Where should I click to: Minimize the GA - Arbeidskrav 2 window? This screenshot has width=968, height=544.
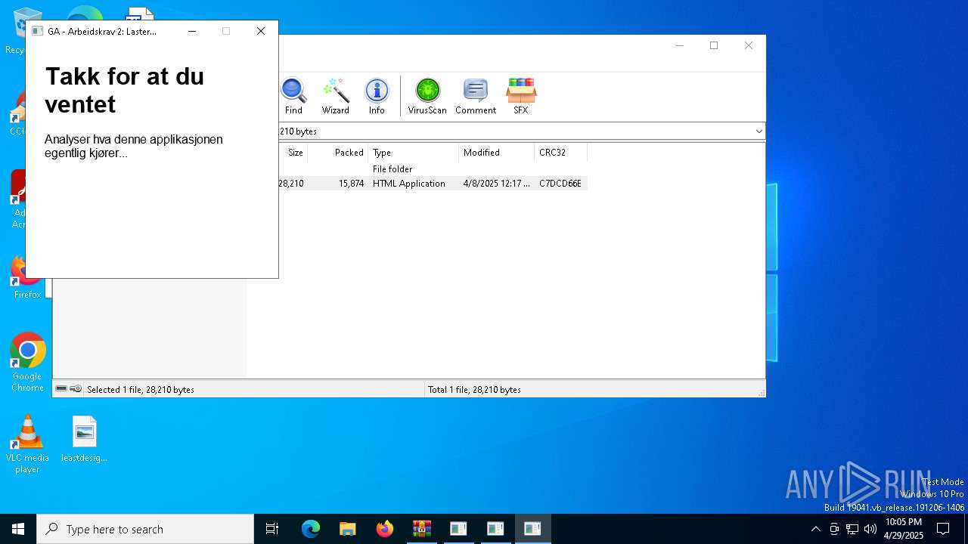point(192,31)
